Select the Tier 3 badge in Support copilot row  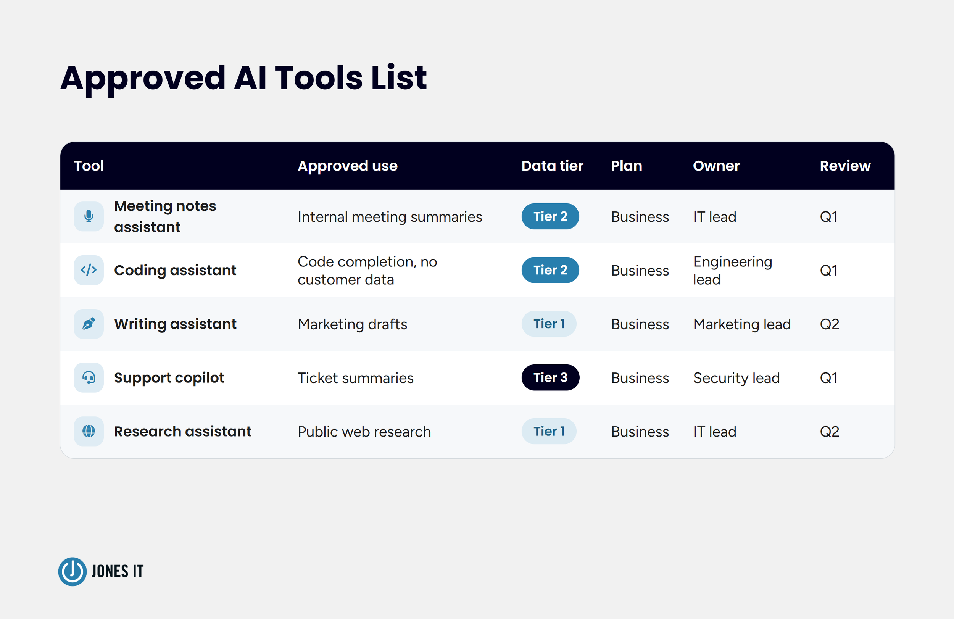click(x=550, y=378)
